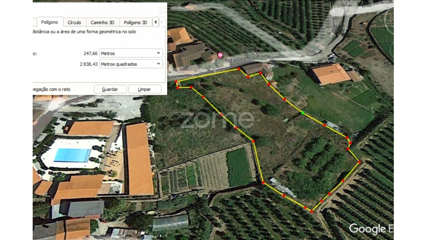Screen dimensions: 426x240
Task: Open the Caminho 3D tab
Action: click(x=102, y=22)
